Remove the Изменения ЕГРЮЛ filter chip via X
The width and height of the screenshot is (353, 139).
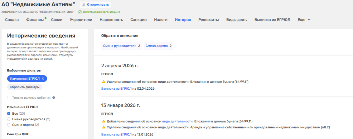pos(43,78)
